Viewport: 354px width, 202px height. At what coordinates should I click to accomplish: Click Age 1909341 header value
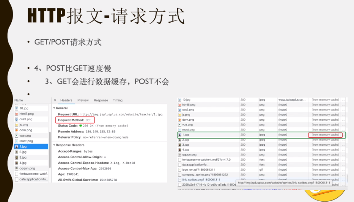(x=72, y=174)
